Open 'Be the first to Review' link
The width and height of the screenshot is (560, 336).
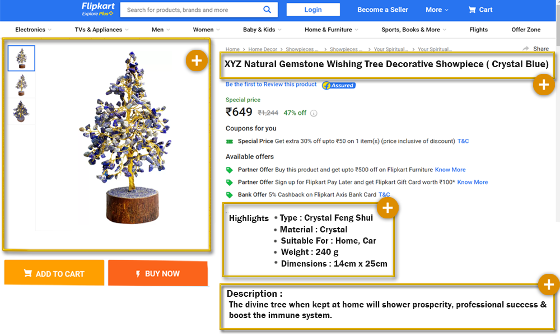(x=271, y=85)
